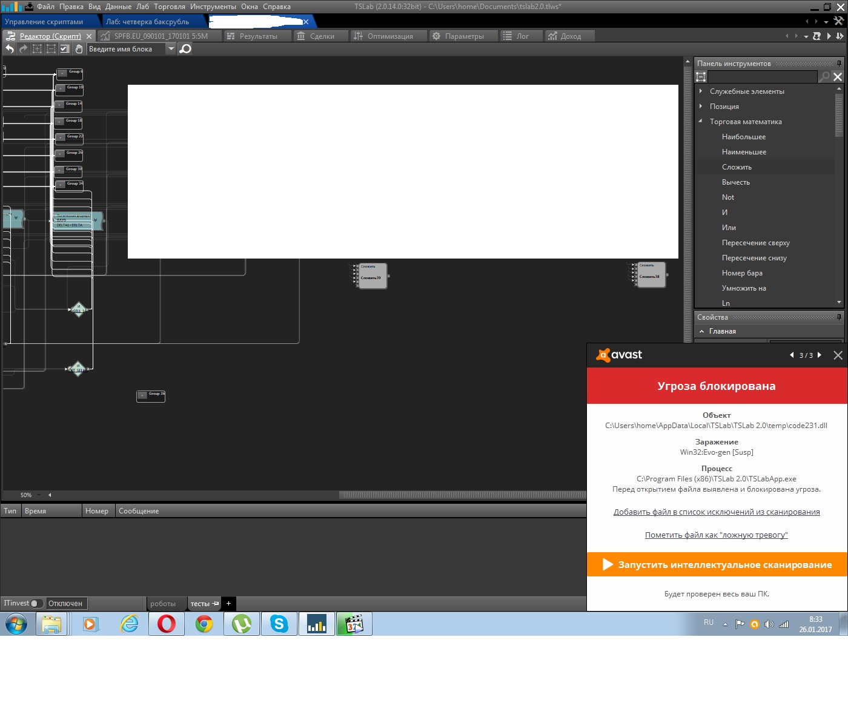This screenshot has width=848, height=706.
Task: Click the magnifier search block icon
Action: pos(186,49)
